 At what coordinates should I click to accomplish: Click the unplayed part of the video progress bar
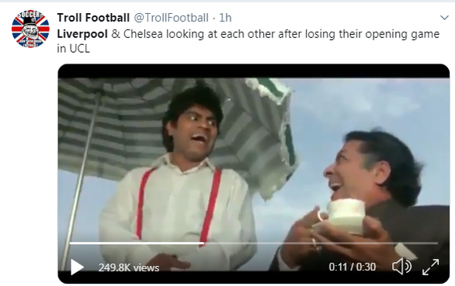pos(321,243)
